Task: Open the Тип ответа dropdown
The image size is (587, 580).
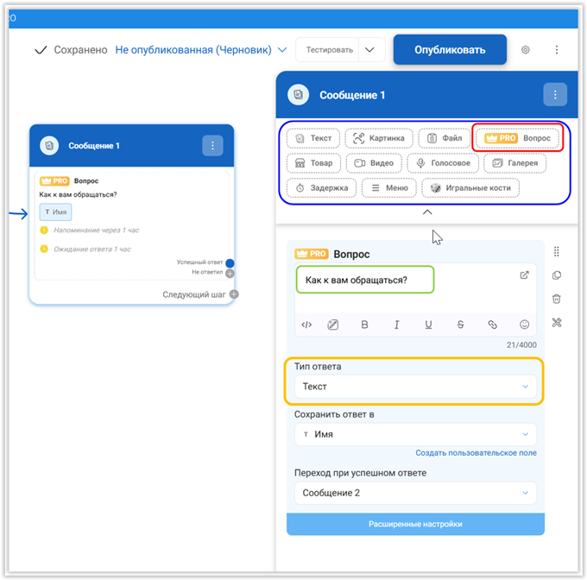Action: [415, 387]
